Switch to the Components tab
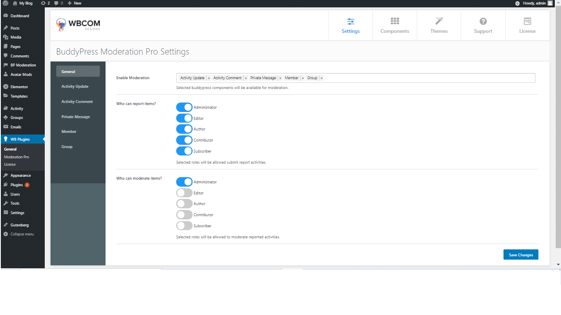Image resolution: width=561 pixels, height=315 pixels. tap(395, 25)
